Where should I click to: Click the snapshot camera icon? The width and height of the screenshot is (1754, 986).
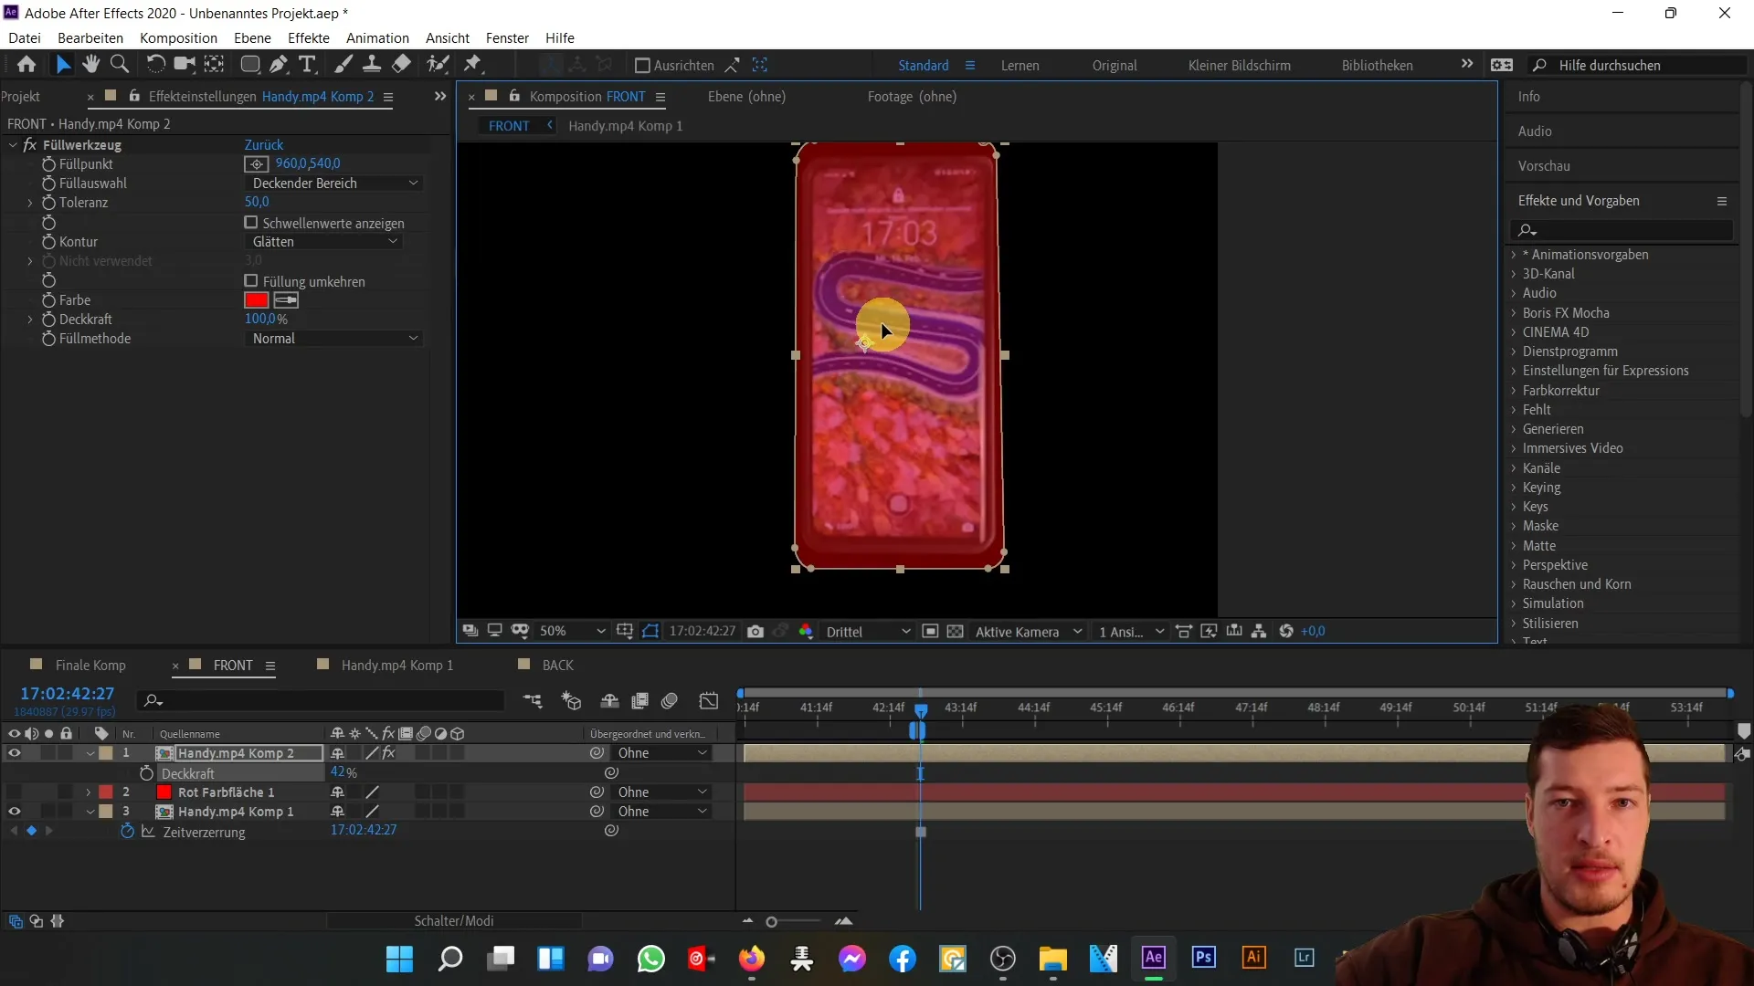(x=755, y=631)
